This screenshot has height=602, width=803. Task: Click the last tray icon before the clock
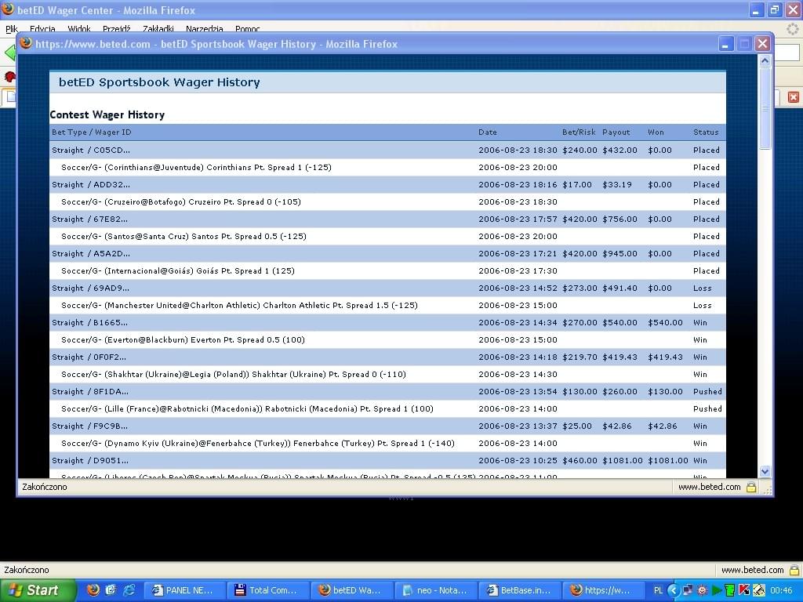tap(758, 590)
